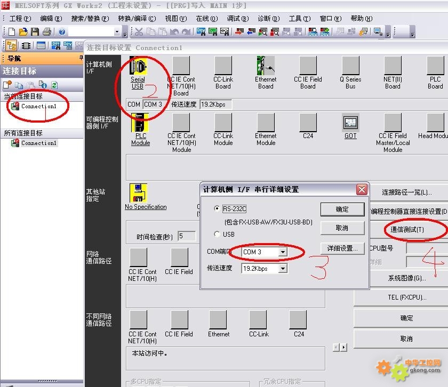The width and height of the screenshot is (448, 387).
Task: Open the transmission speed 19.2Kbps dropdown
Action: (x=283, y=269)
